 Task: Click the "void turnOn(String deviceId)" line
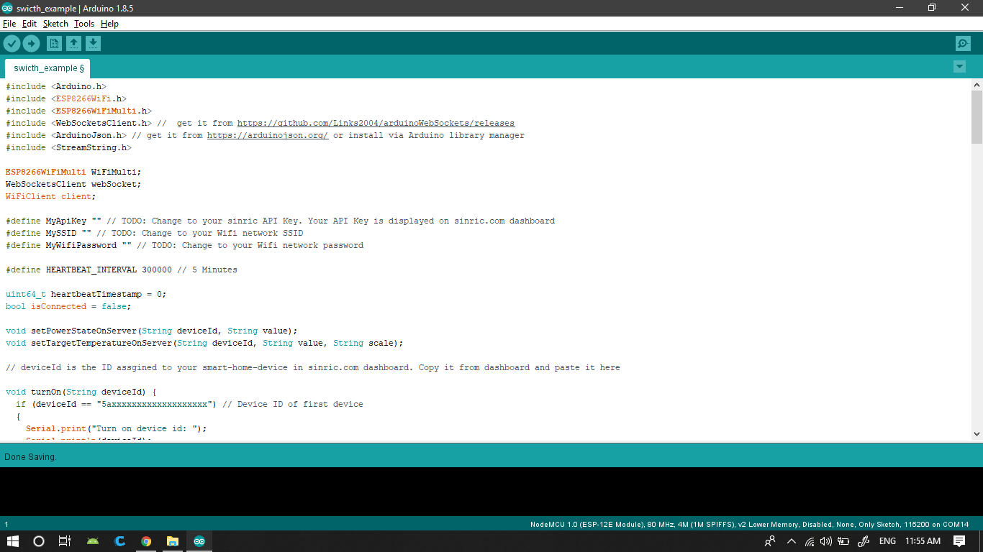81,392
